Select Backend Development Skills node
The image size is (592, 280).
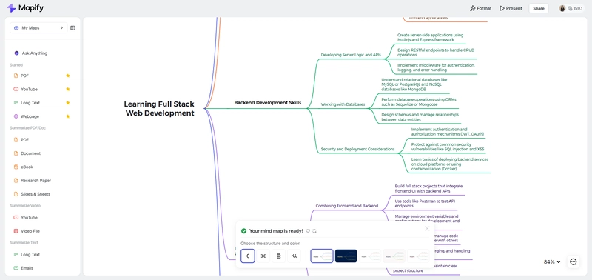pos(268,102)
